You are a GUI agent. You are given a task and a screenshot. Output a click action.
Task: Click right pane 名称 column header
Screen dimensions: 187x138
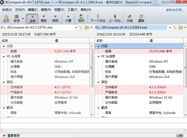coord(122,41)
